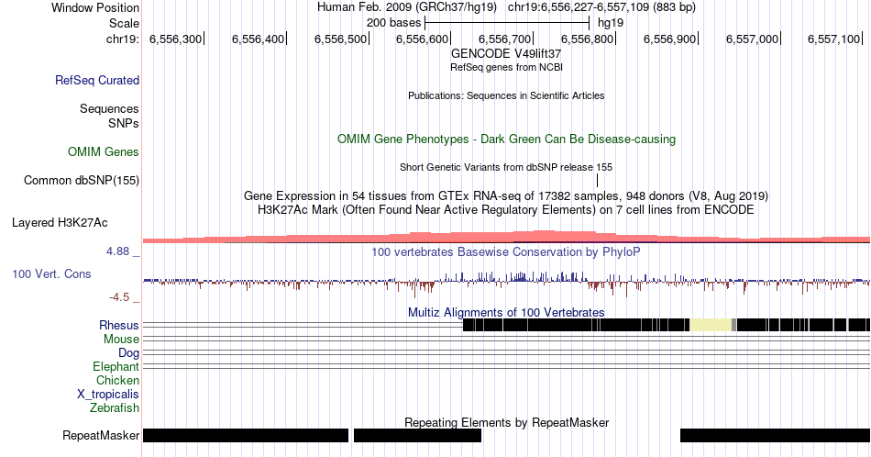Click the chr19:6,556,227-6,557,109 position text

tap(601, 7)
